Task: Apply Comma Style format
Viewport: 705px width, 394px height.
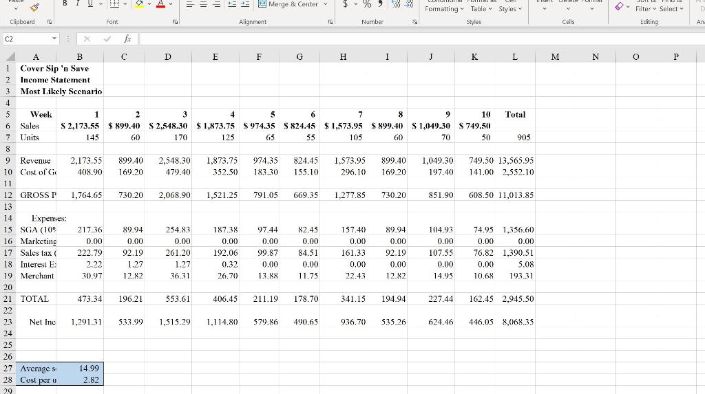Action: click(x=380, y=4)
